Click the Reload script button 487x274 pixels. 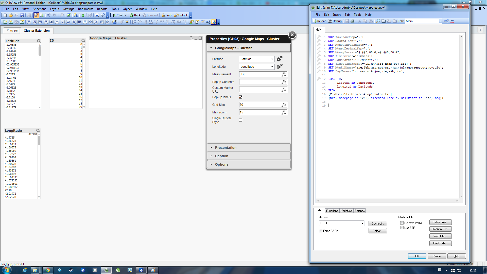(x=319, y=21)
